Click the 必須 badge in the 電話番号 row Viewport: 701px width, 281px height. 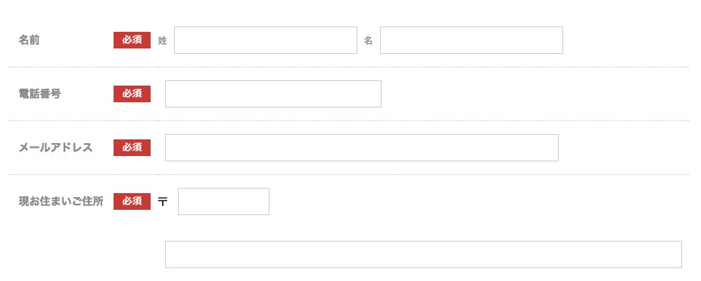(132, 94)
